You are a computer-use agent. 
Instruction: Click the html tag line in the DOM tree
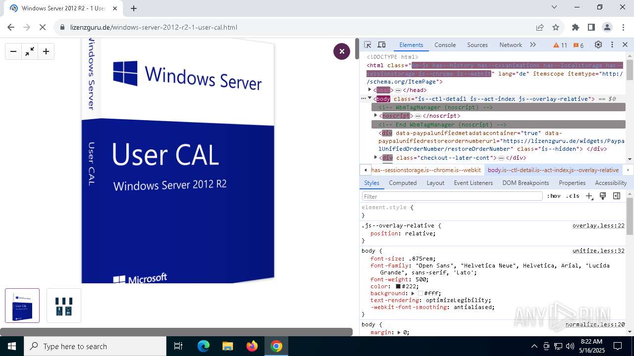tap(494, 73)
